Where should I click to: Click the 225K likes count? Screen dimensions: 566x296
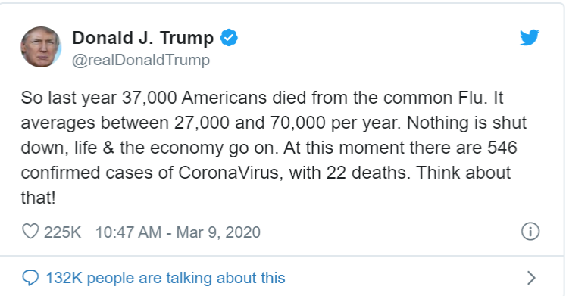tap(62, 232)
